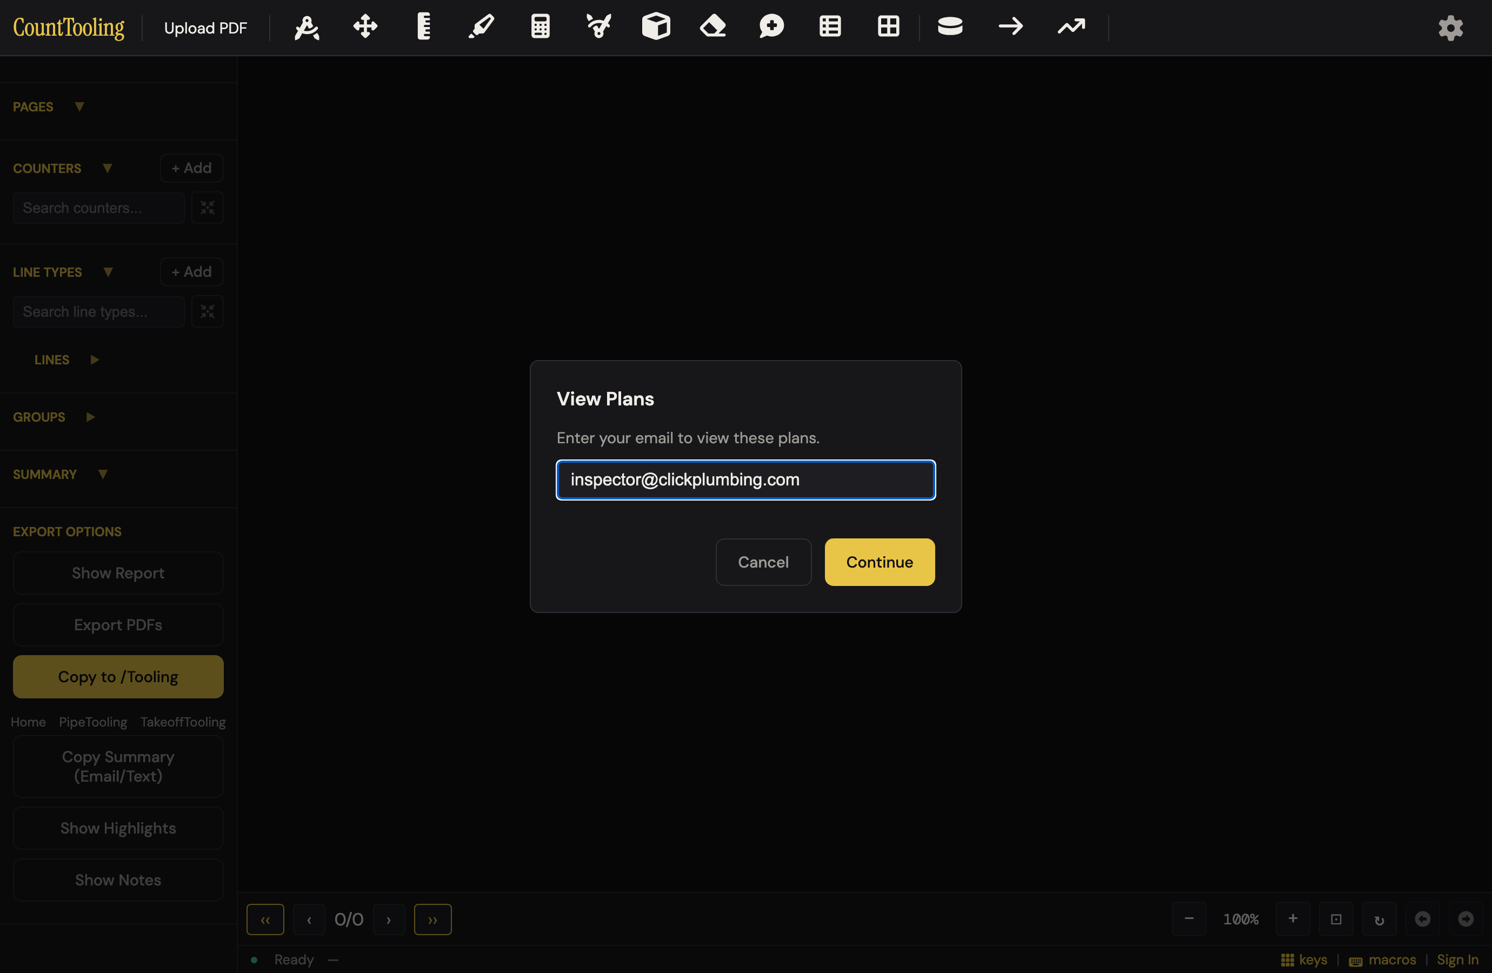Click the Show Notes button

(118, 880)
